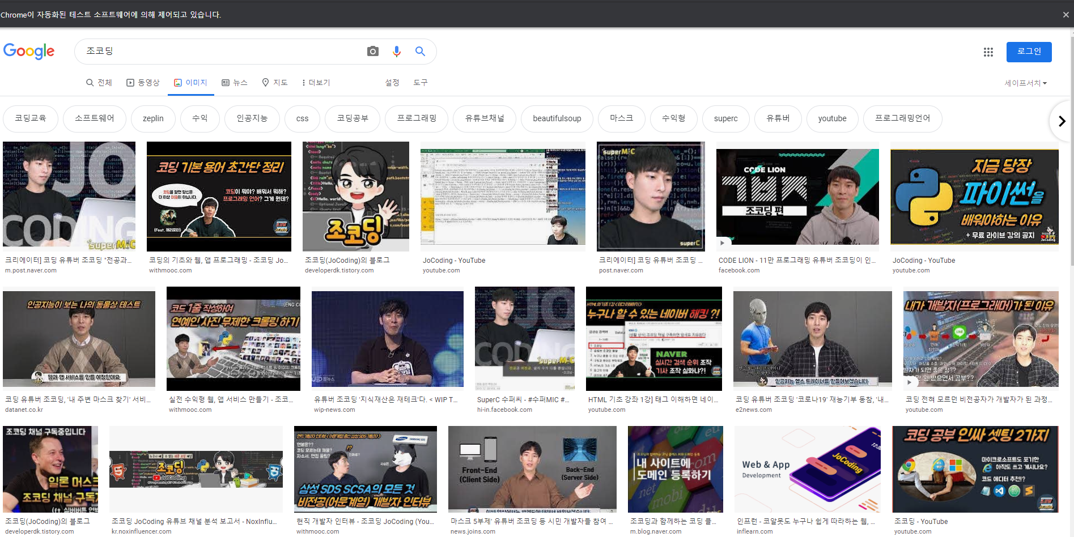This screenshot has height=537, width=1074.
Task: Select the 인공지능 filter chip
Action: pos(252,118)
